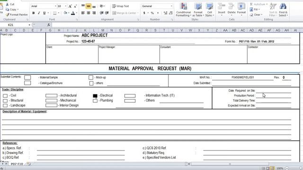Check the Plumbing discipline checkbox
Image resolution: width=303 pixels, height=170 pixels.
[95, 101]
